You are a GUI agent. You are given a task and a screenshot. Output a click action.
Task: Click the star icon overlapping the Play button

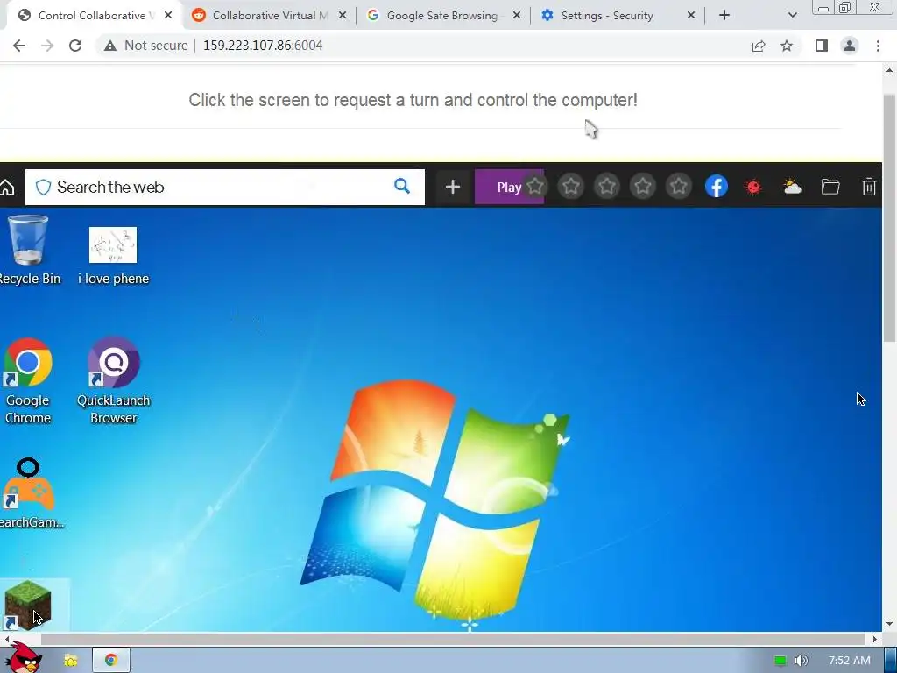coord(535,186)
